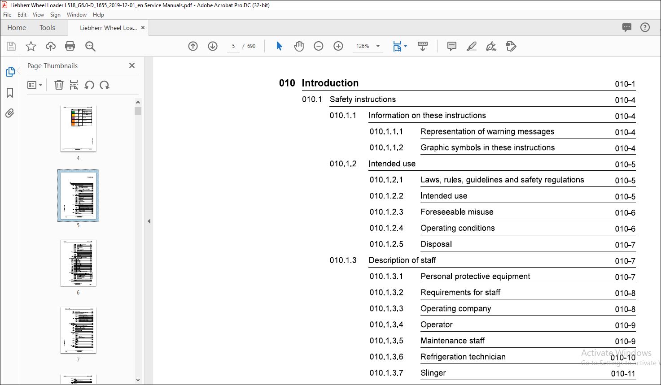Viewport: 661px width, 385px height.
Task: Open the View menu
Action: click(38, 15)
